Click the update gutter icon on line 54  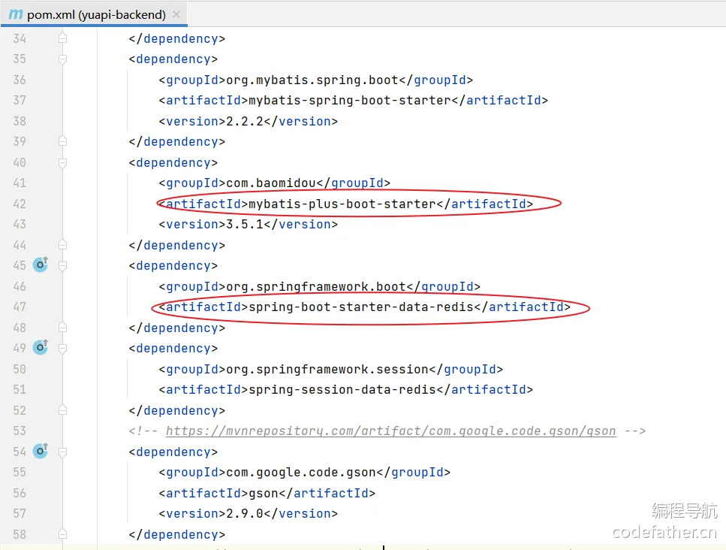[41, 450]
